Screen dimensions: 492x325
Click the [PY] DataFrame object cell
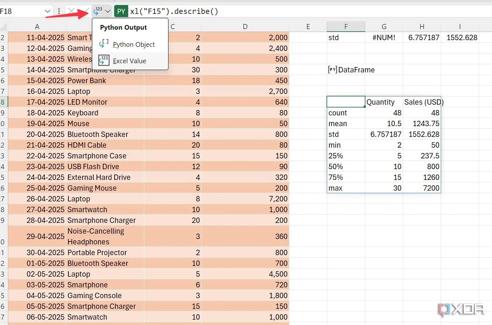coord(346,70)
